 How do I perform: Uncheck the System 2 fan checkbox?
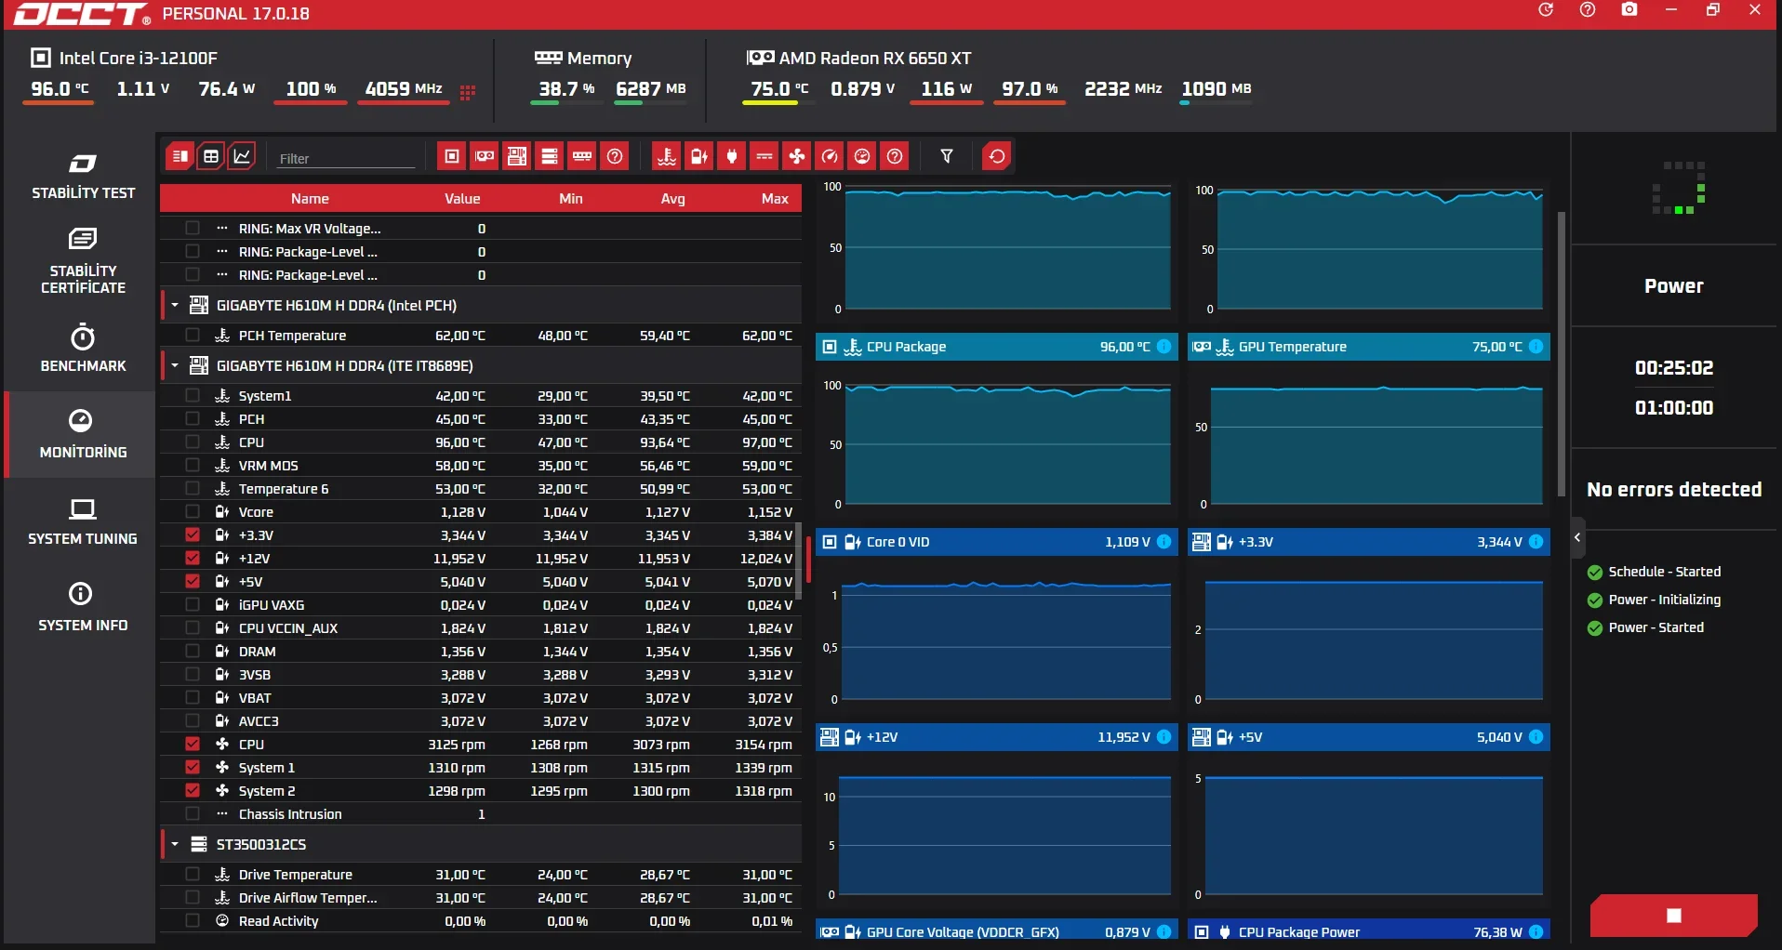[x=193, y=790]
